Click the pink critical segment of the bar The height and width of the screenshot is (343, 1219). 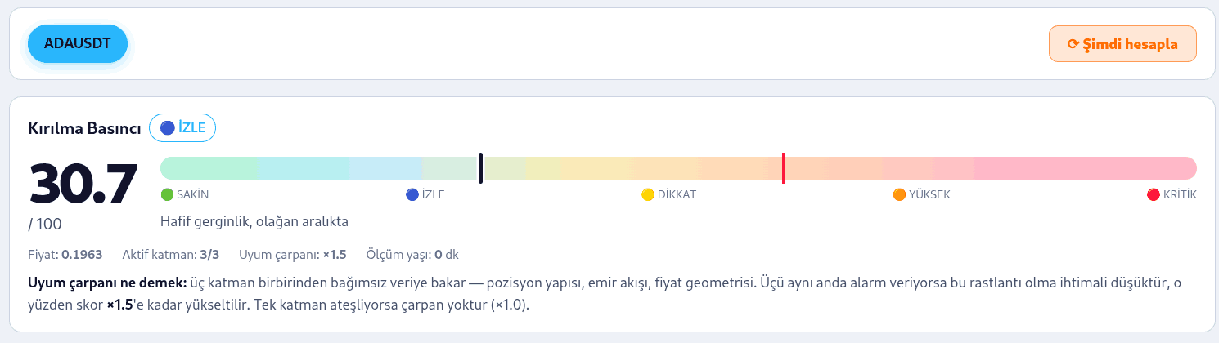1085,168
